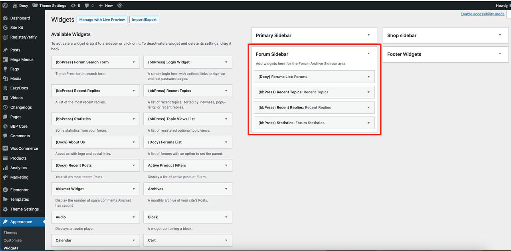The width and height of the screenshot is (511, 251).
Task: Click Howdy user greeting in admin bar
Action: pyautogui.click(x=503, y=6)
